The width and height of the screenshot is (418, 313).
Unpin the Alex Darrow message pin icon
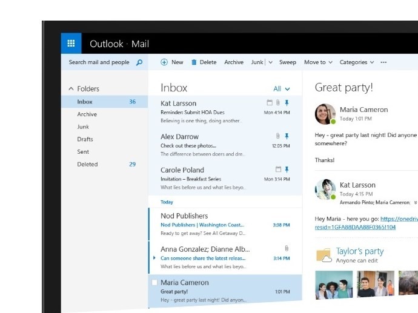pyautogui.click(x=287, y=136)
